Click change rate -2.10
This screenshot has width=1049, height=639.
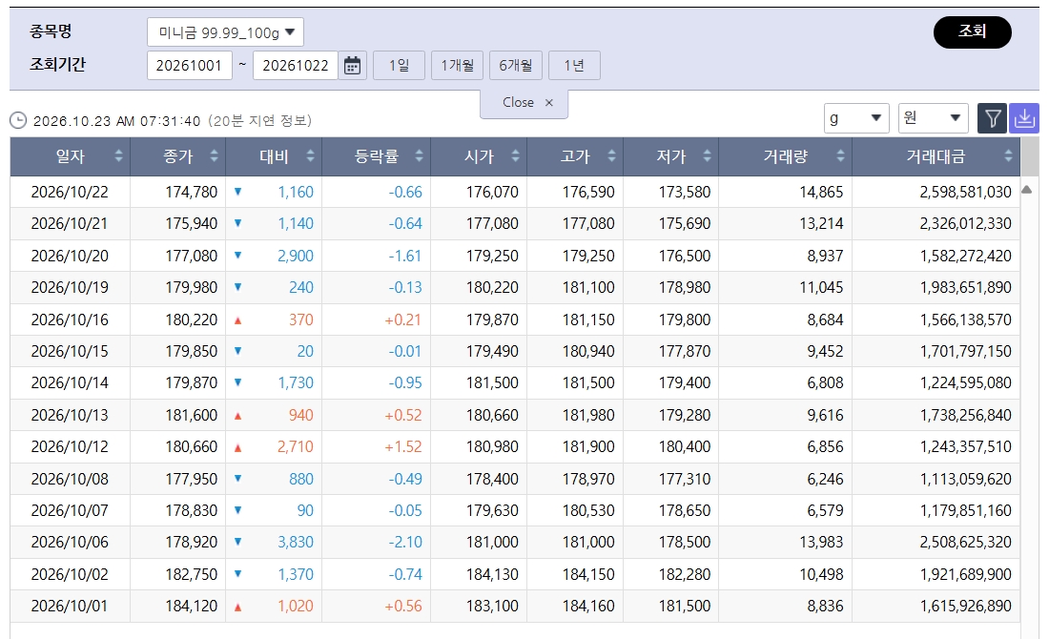click(405, 542)
